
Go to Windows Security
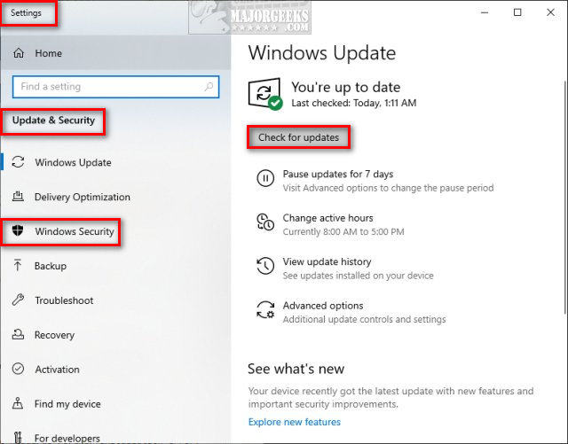(115, 231)
